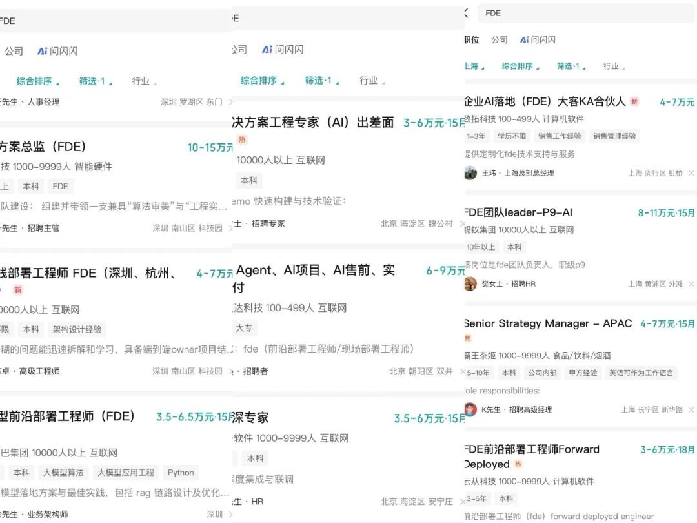
Task: Click chevron on the 业务架构师 row
Action: (x=230, y=515)
